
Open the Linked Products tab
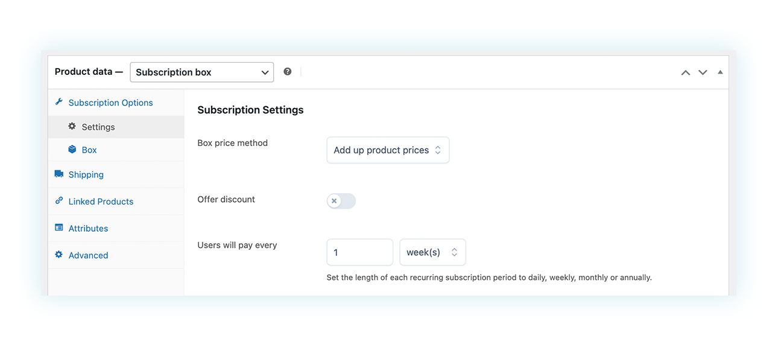[x=101, y=202]
